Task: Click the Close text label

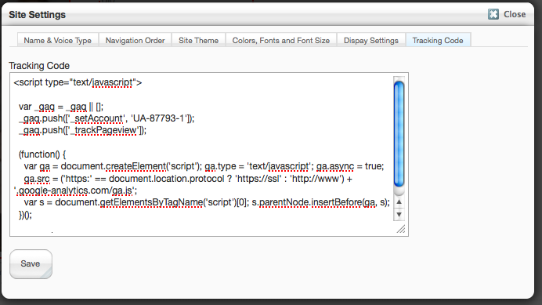Action: point(515,14)
